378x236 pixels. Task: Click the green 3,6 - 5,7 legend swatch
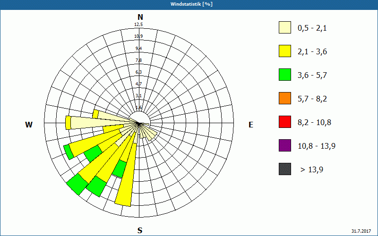point(285,75)
